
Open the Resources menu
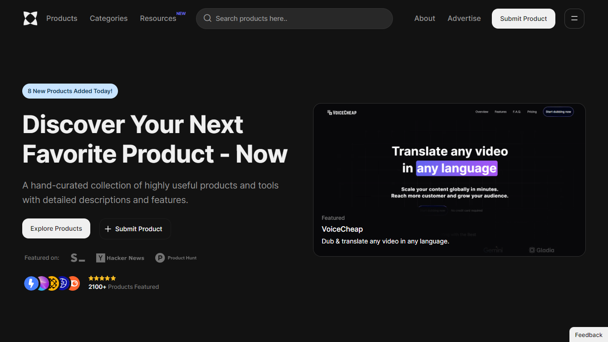(x=158, y=18)
